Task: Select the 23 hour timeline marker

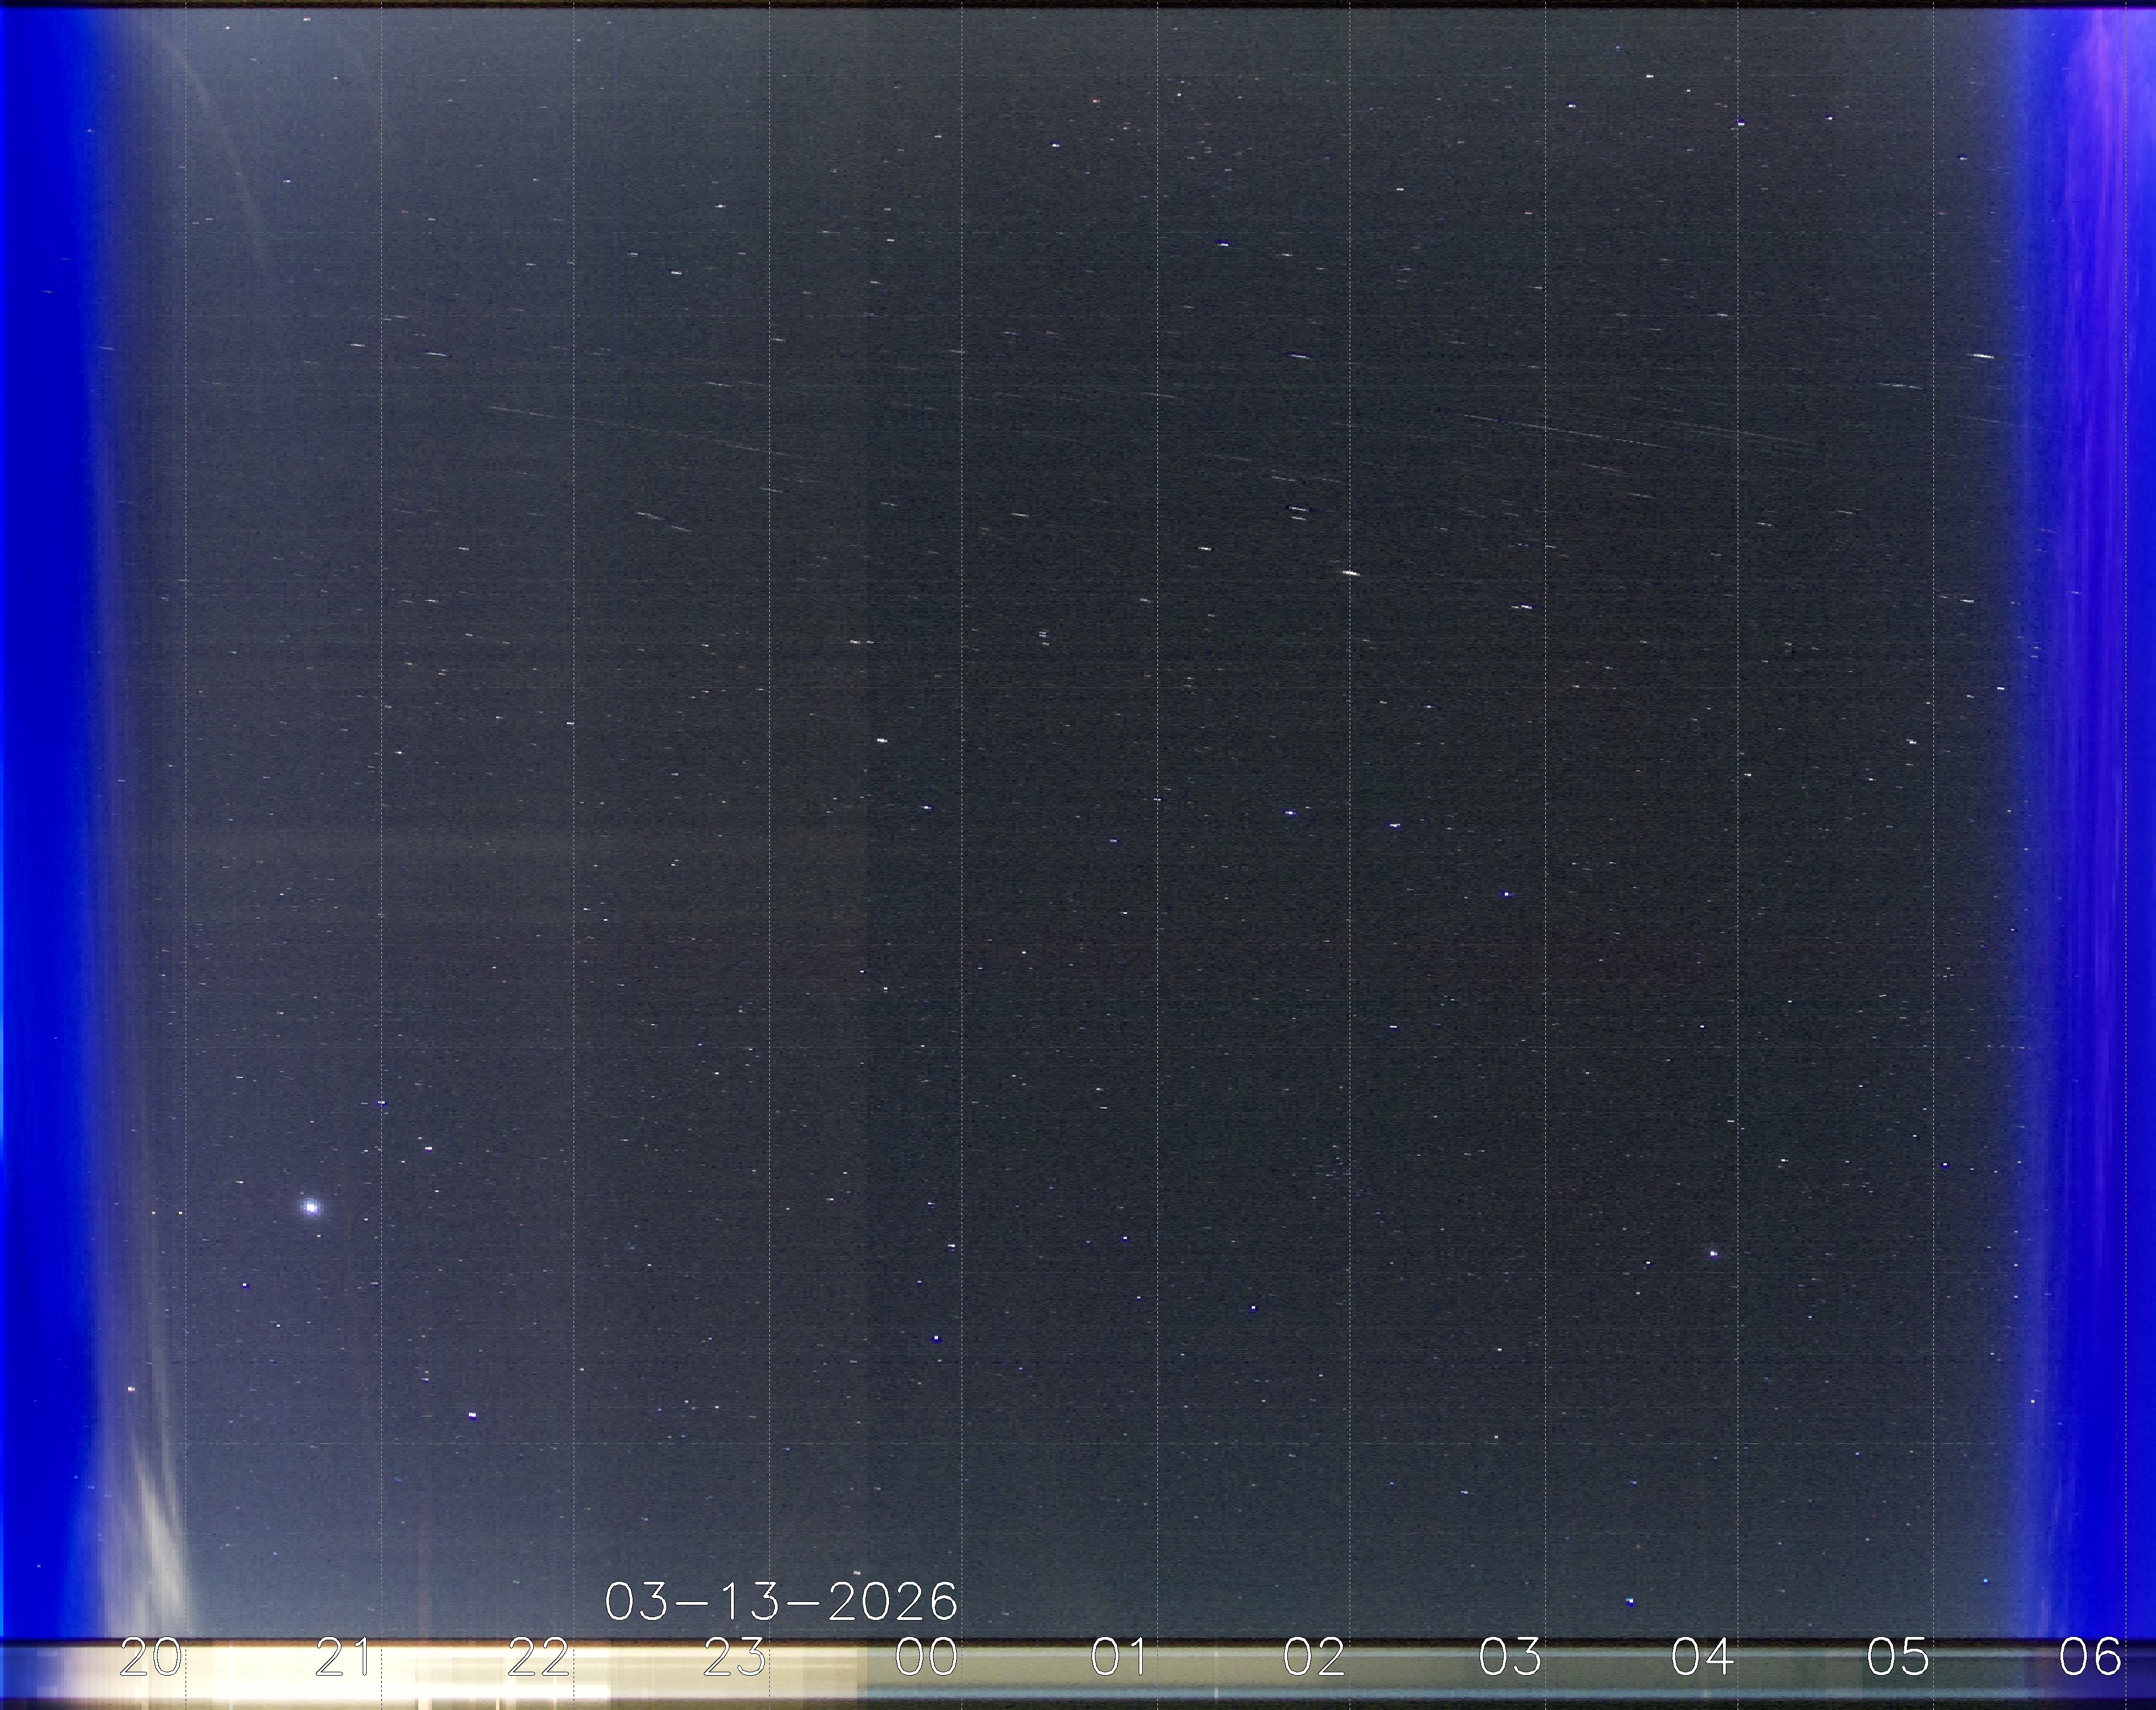Action: tap(734, 1658)
